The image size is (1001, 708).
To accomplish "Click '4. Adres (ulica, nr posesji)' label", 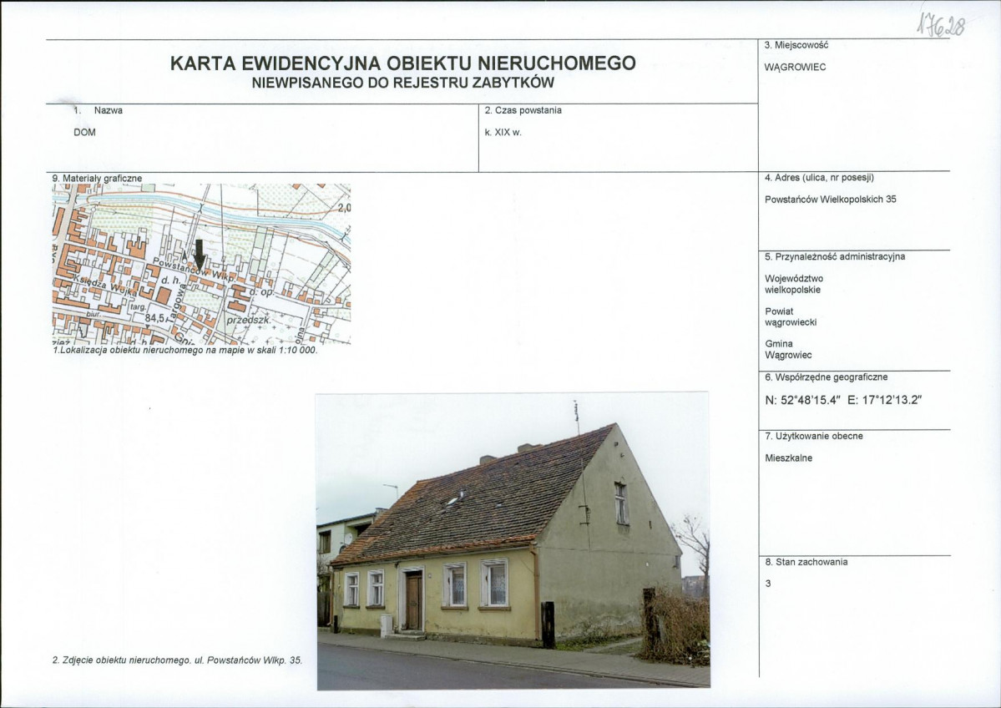I will [x=819, y=178].
